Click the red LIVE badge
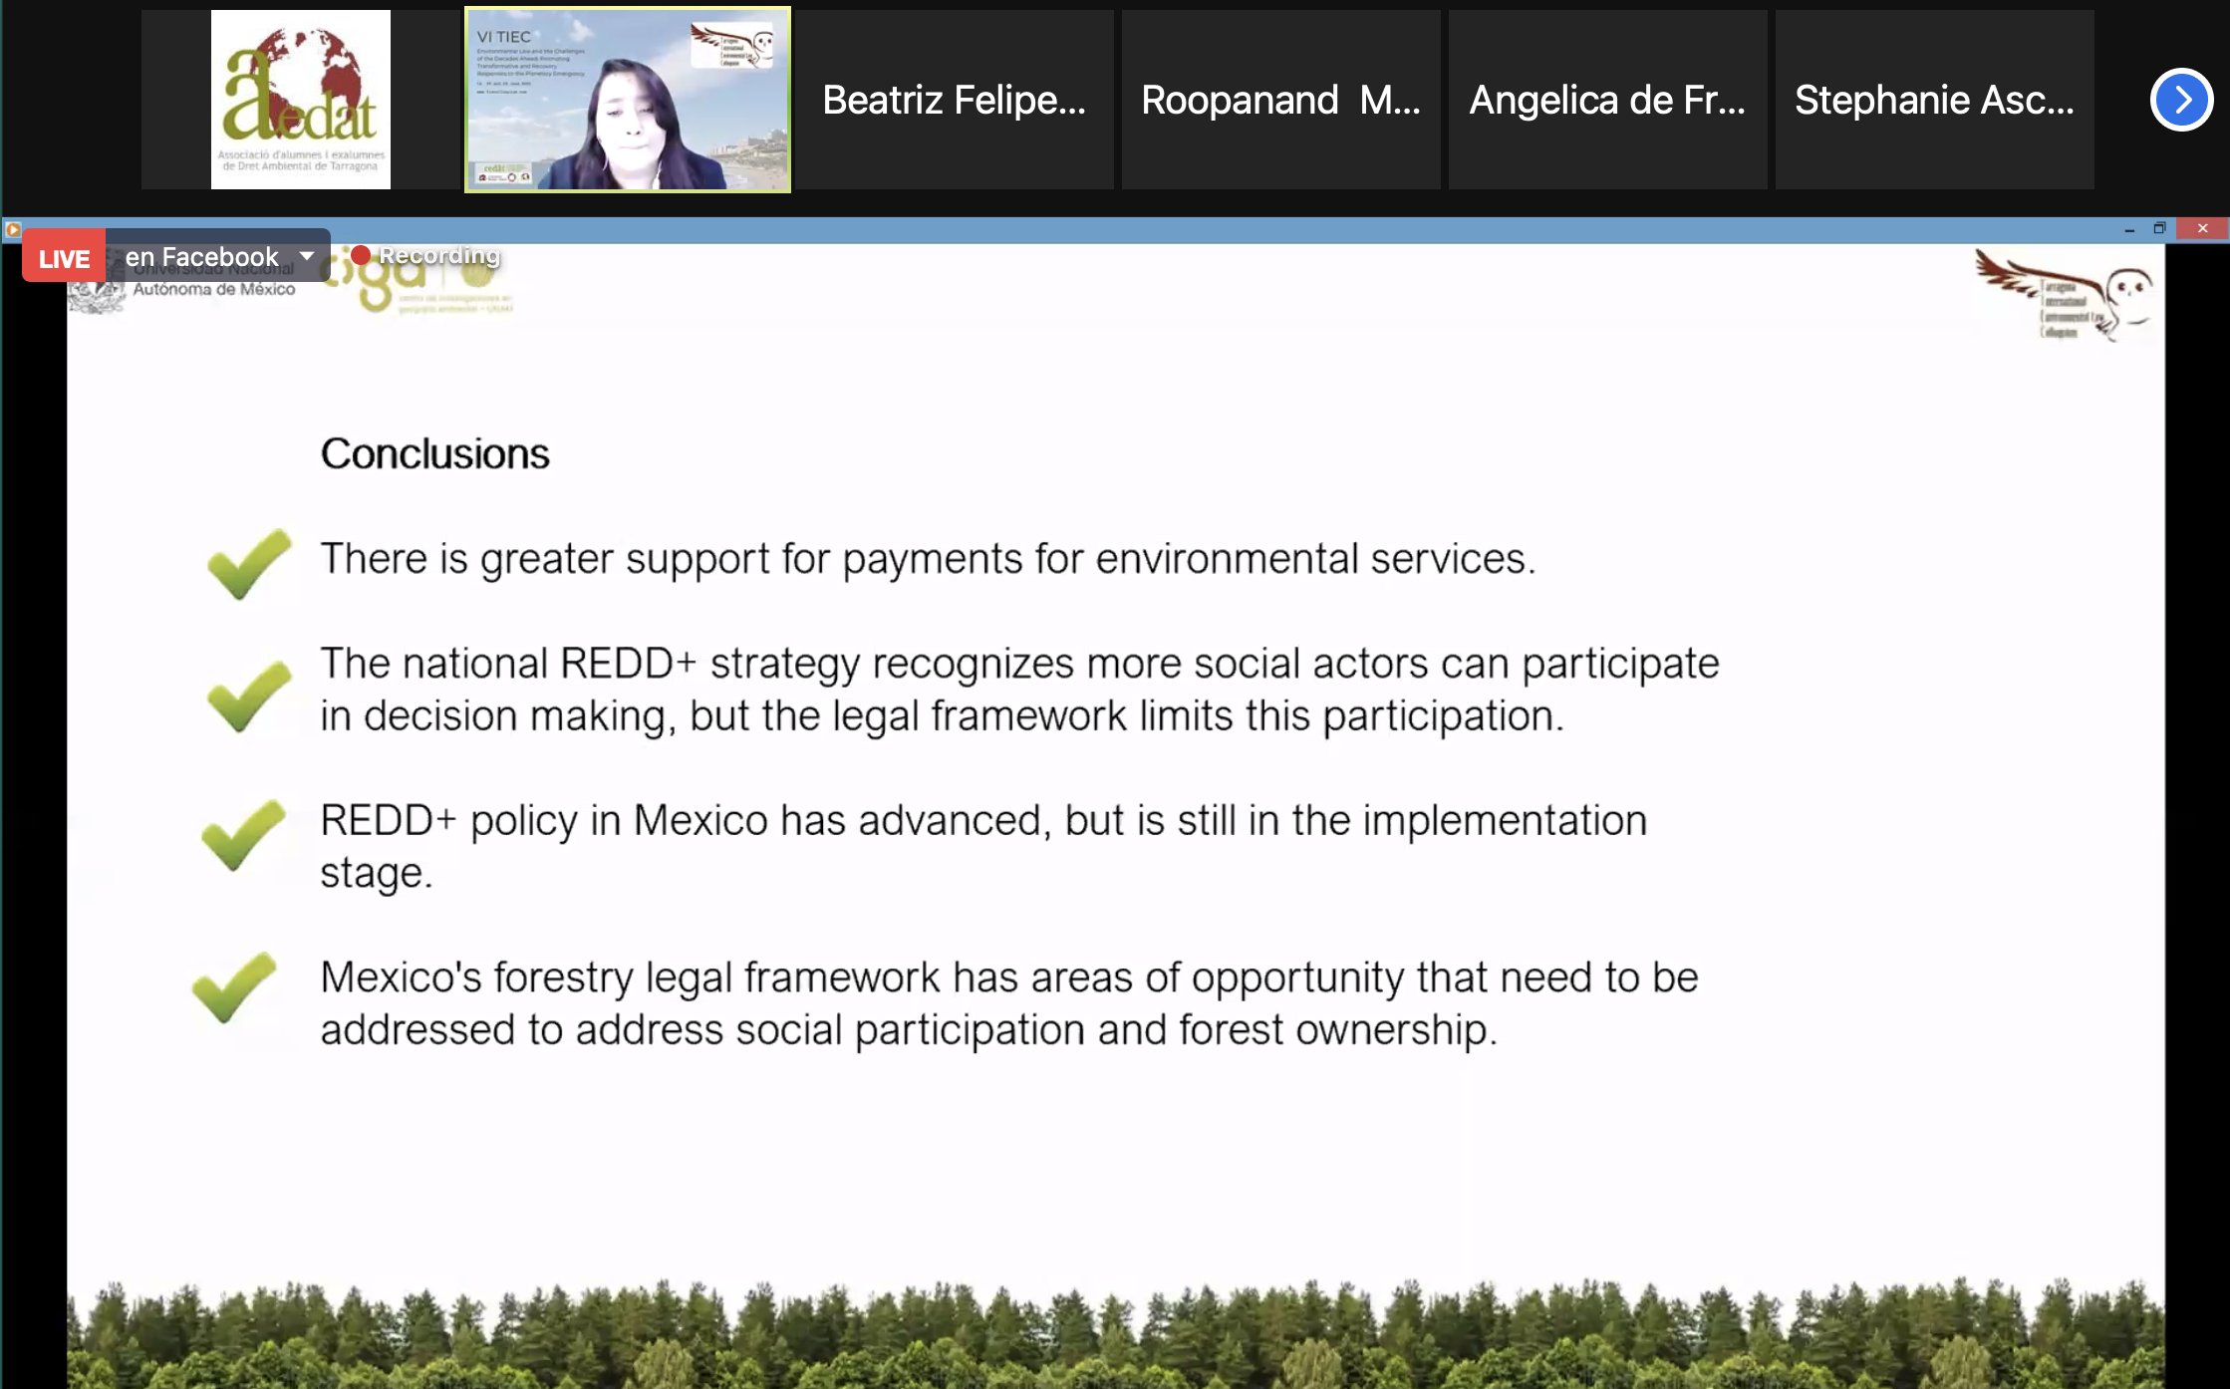Screen dimensions: 2230x1389 coord(64,258)
